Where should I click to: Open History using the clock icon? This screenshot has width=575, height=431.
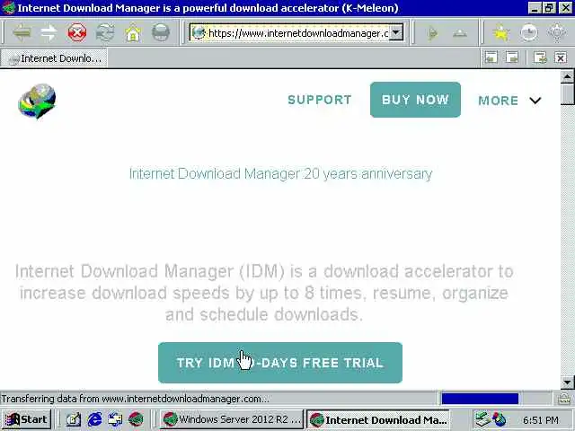coord(529,33)
